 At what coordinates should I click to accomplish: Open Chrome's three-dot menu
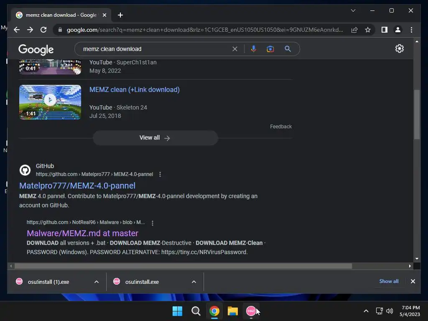tap(411, 30)
